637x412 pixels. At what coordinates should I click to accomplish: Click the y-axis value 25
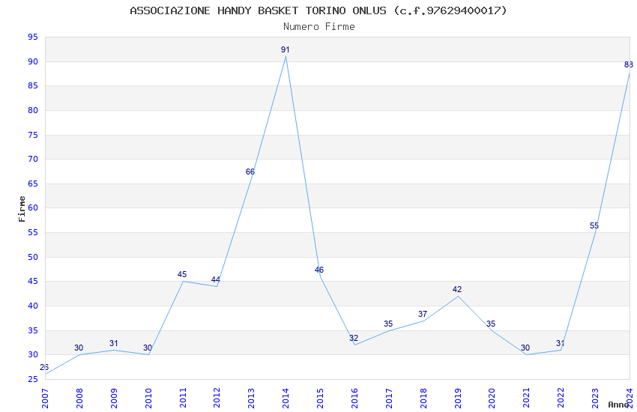coord(33,380)
